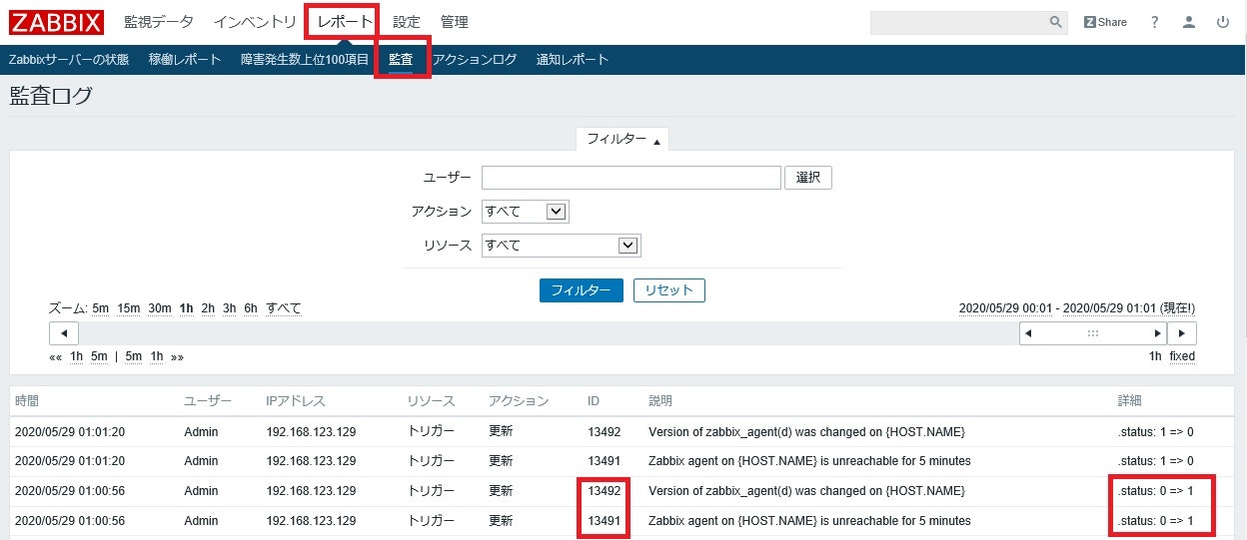This screenshot has width=1247, height=540.
Task: Select the 監査 submenu item
Action: click(401, 60)
